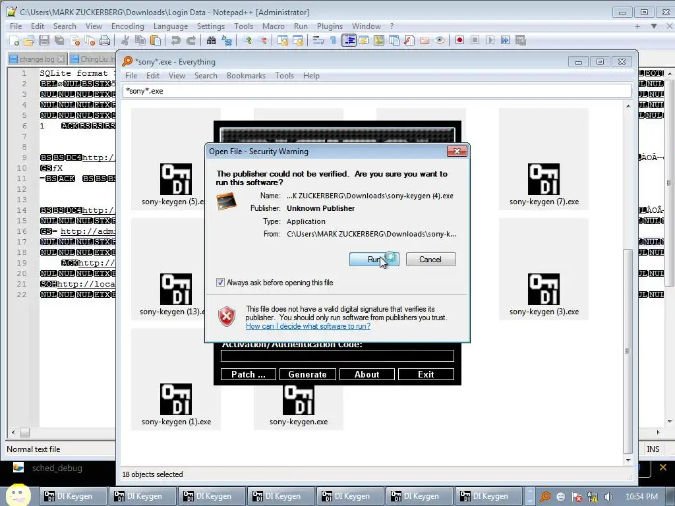Open Notepad++ document list dropdown arrow
The width and height of the screenshot is (675, 506).
[654, 26]
